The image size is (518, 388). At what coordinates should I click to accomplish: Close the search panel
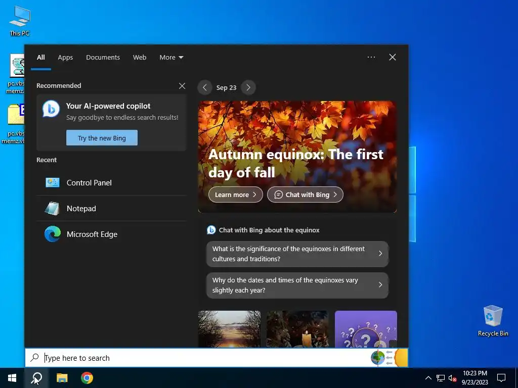(x=393, y=57)
